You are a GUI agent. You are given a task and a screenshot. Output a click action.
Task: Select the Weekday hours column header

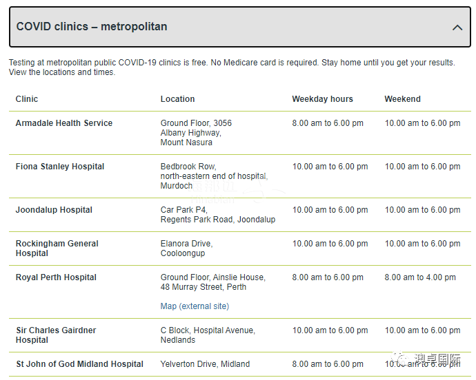pyautogui.click(x=322, y=99)
